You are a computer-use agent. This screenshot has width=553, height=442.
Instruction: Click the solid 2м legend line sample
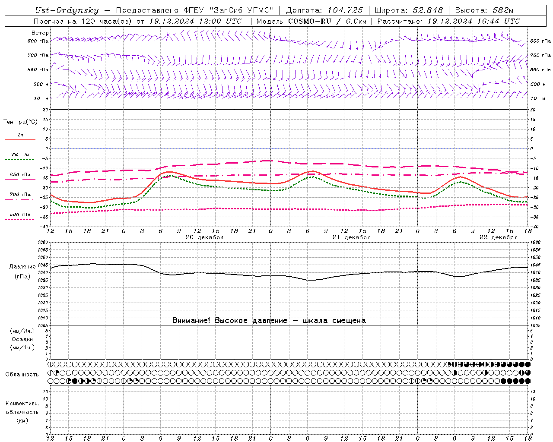click(x=20, y=140)
